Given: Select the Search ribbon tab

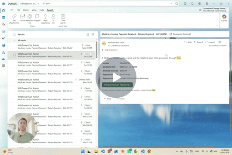Looking at the screenshot, I should click(x=50, y=10).
